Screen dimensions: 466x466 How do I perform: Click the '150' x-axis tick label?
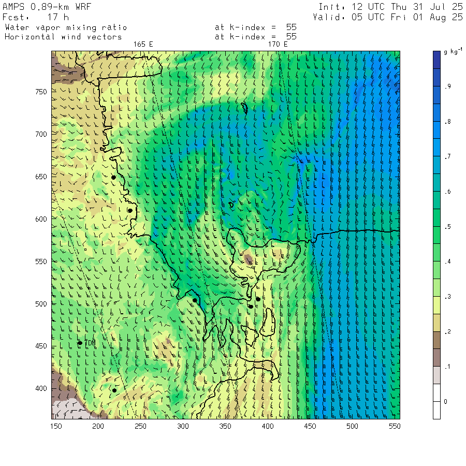coord(56,427)
